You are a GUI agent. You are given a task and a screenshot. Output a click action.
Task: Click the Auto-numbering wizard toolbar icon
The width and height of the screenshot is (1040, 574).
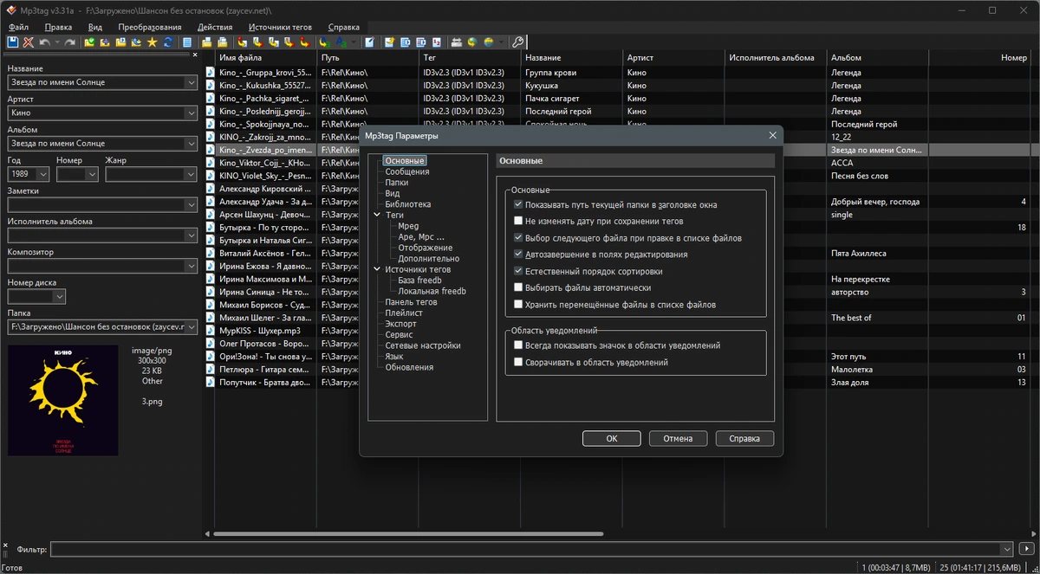(x=437, y=42)
